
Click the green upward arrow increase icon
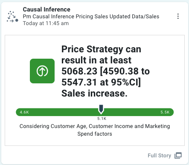42,71
